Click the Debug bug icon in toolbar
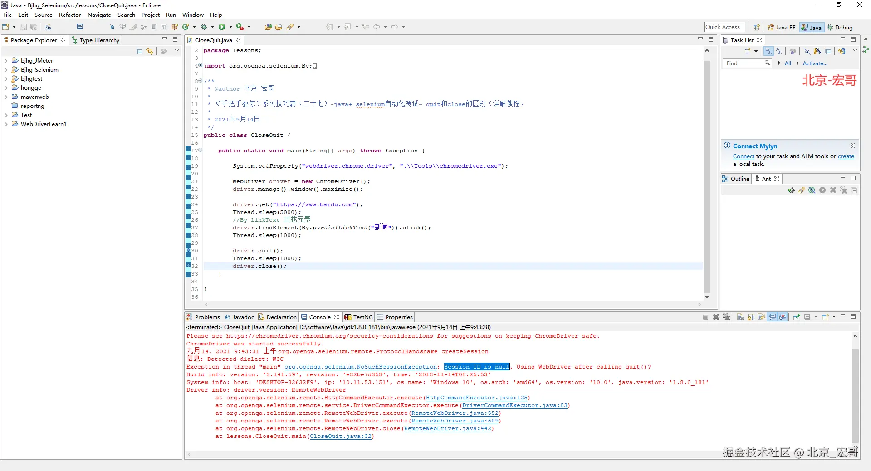Screen dimensions: 871x471 click(204, 27)
